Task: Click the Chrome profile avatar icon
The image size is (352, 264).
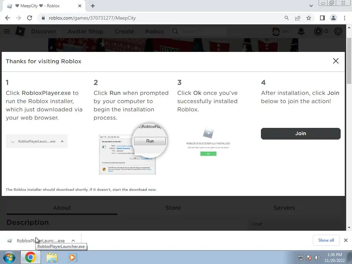Action: coord(333,18)
